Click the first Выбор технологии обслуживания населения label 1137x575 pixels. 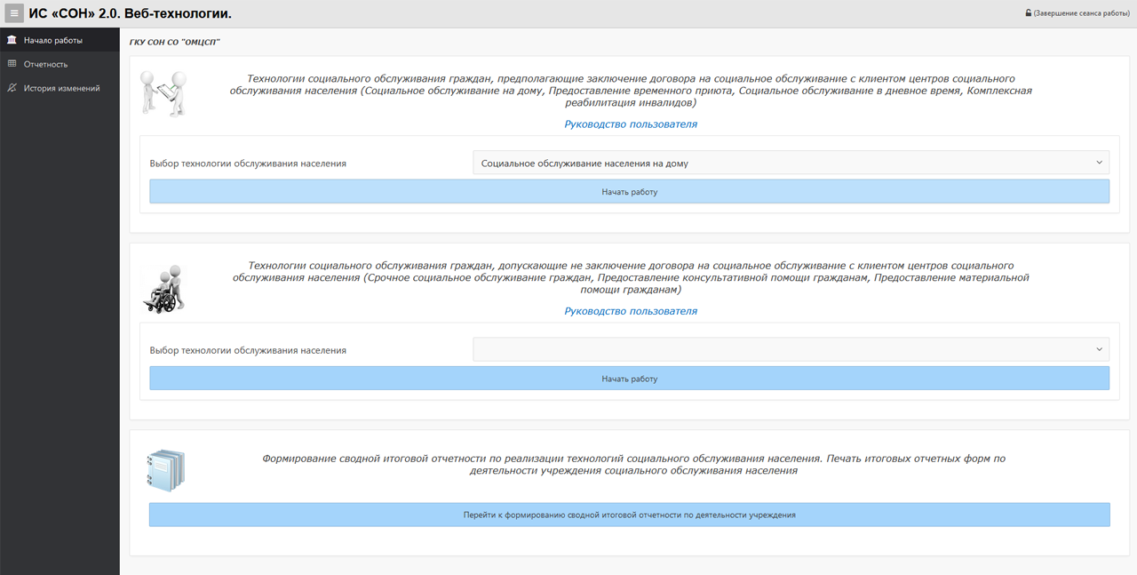point(248,164)
